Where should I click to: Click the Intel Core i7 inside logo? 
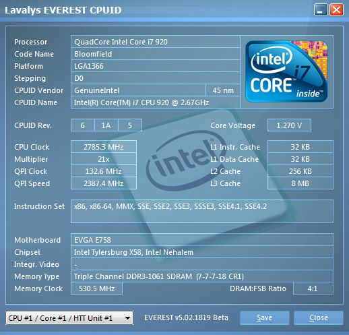[286, 71]
